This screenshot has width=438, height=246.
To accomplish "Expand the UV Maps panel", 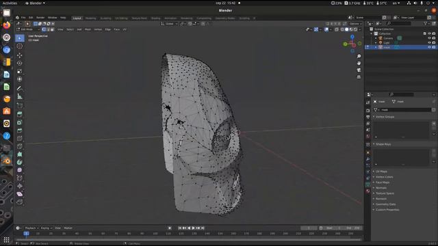I will [x=381, y=172].
